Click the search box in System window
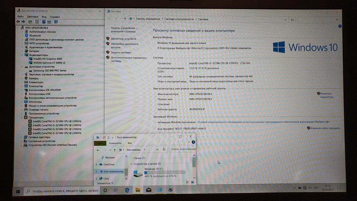 click(319, 20)
